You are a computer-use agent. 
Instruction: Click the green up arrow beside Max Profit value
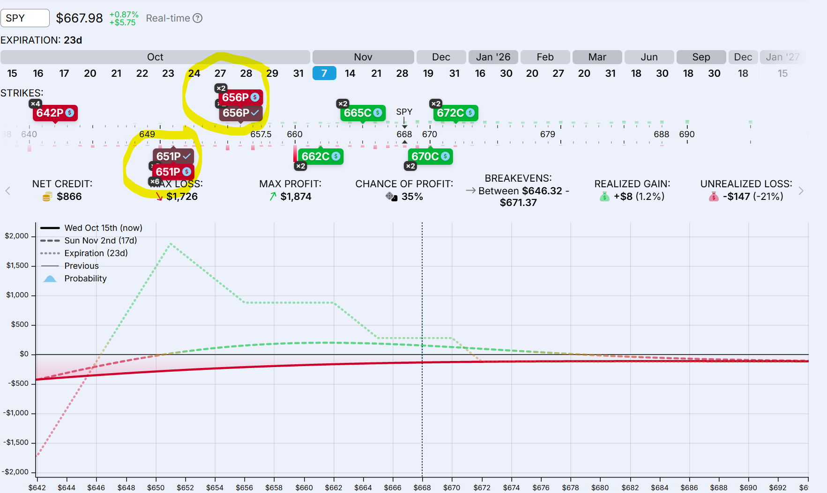click(x=273, y=197)
